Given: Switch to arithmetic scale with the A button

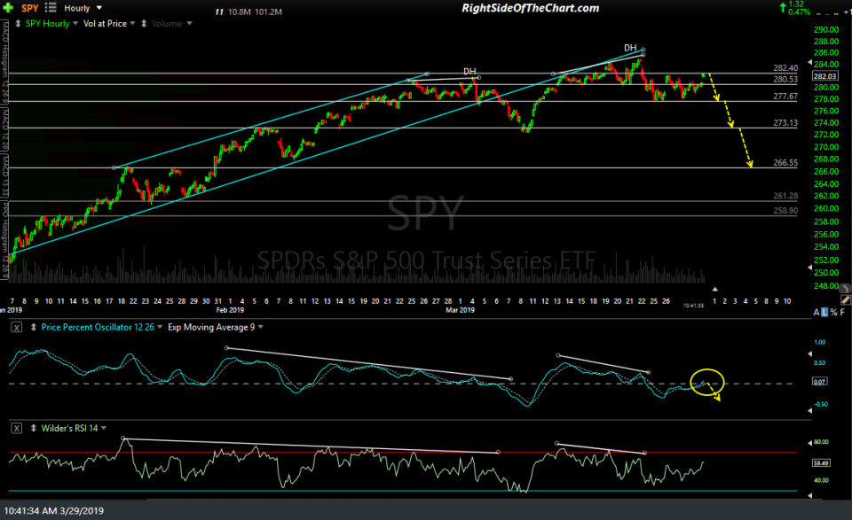Looking at the screenshot, I should click(x=816, y=311).
